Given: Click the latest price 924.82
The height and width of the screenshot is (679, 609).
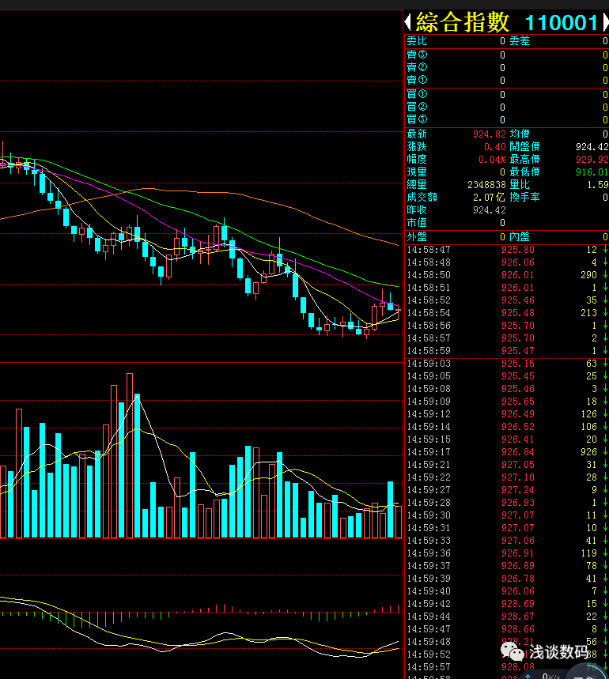Looking at the screenshot, I should (489, 134).
